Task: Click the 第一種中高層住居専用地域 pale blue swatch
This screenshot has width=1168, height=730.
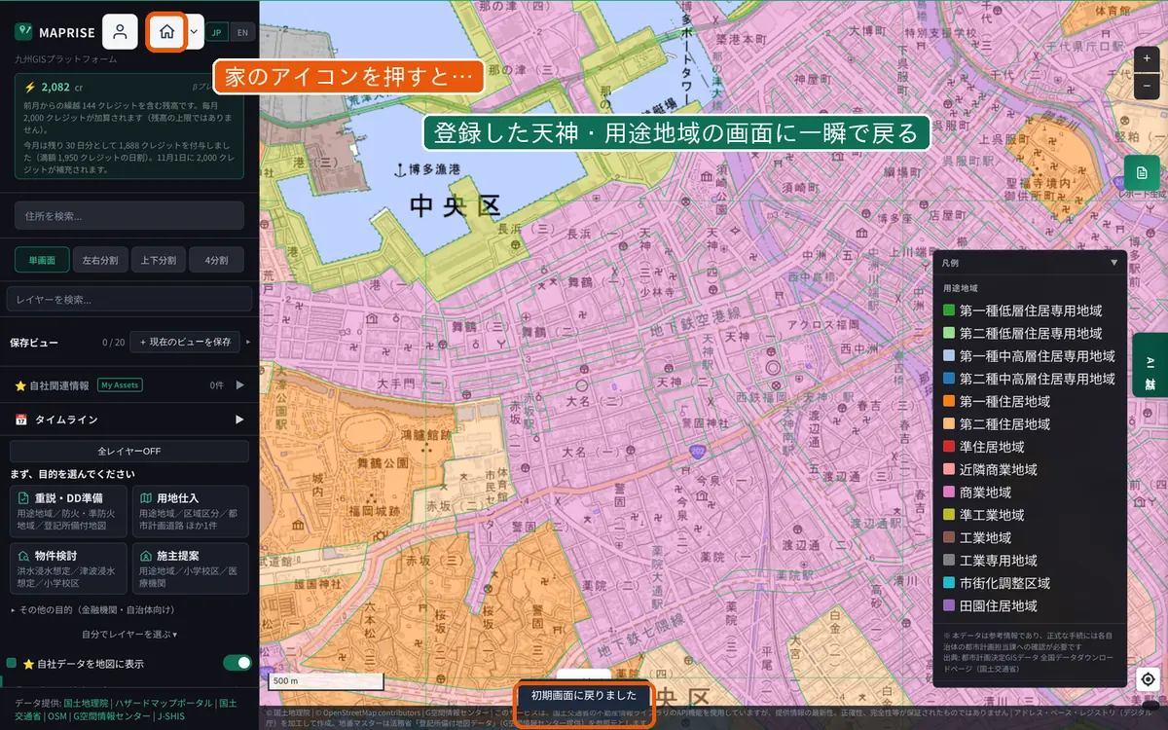Action: (949, 356)
